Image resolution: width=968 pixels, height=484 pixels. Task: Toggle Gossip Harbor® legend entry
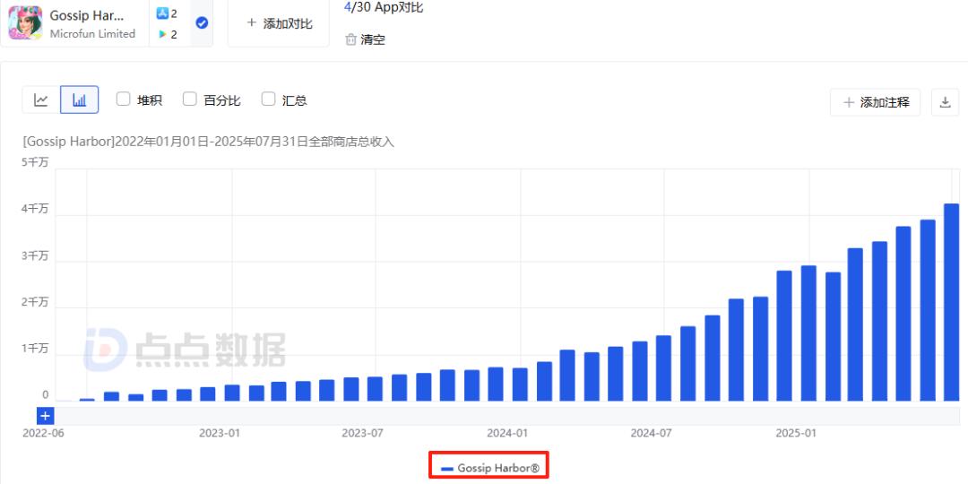pos(490,469)
